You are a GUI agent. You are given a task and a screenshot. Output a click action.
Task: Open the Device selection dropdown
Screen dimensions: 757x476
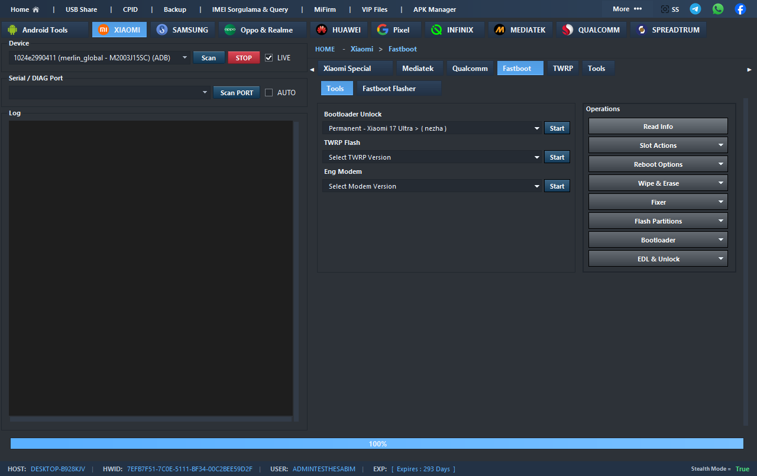[185, 58]
